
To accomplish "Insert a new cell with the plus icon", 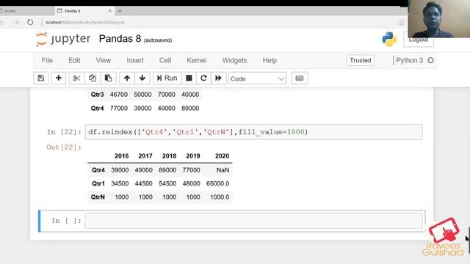I will [x=59, y=78].
